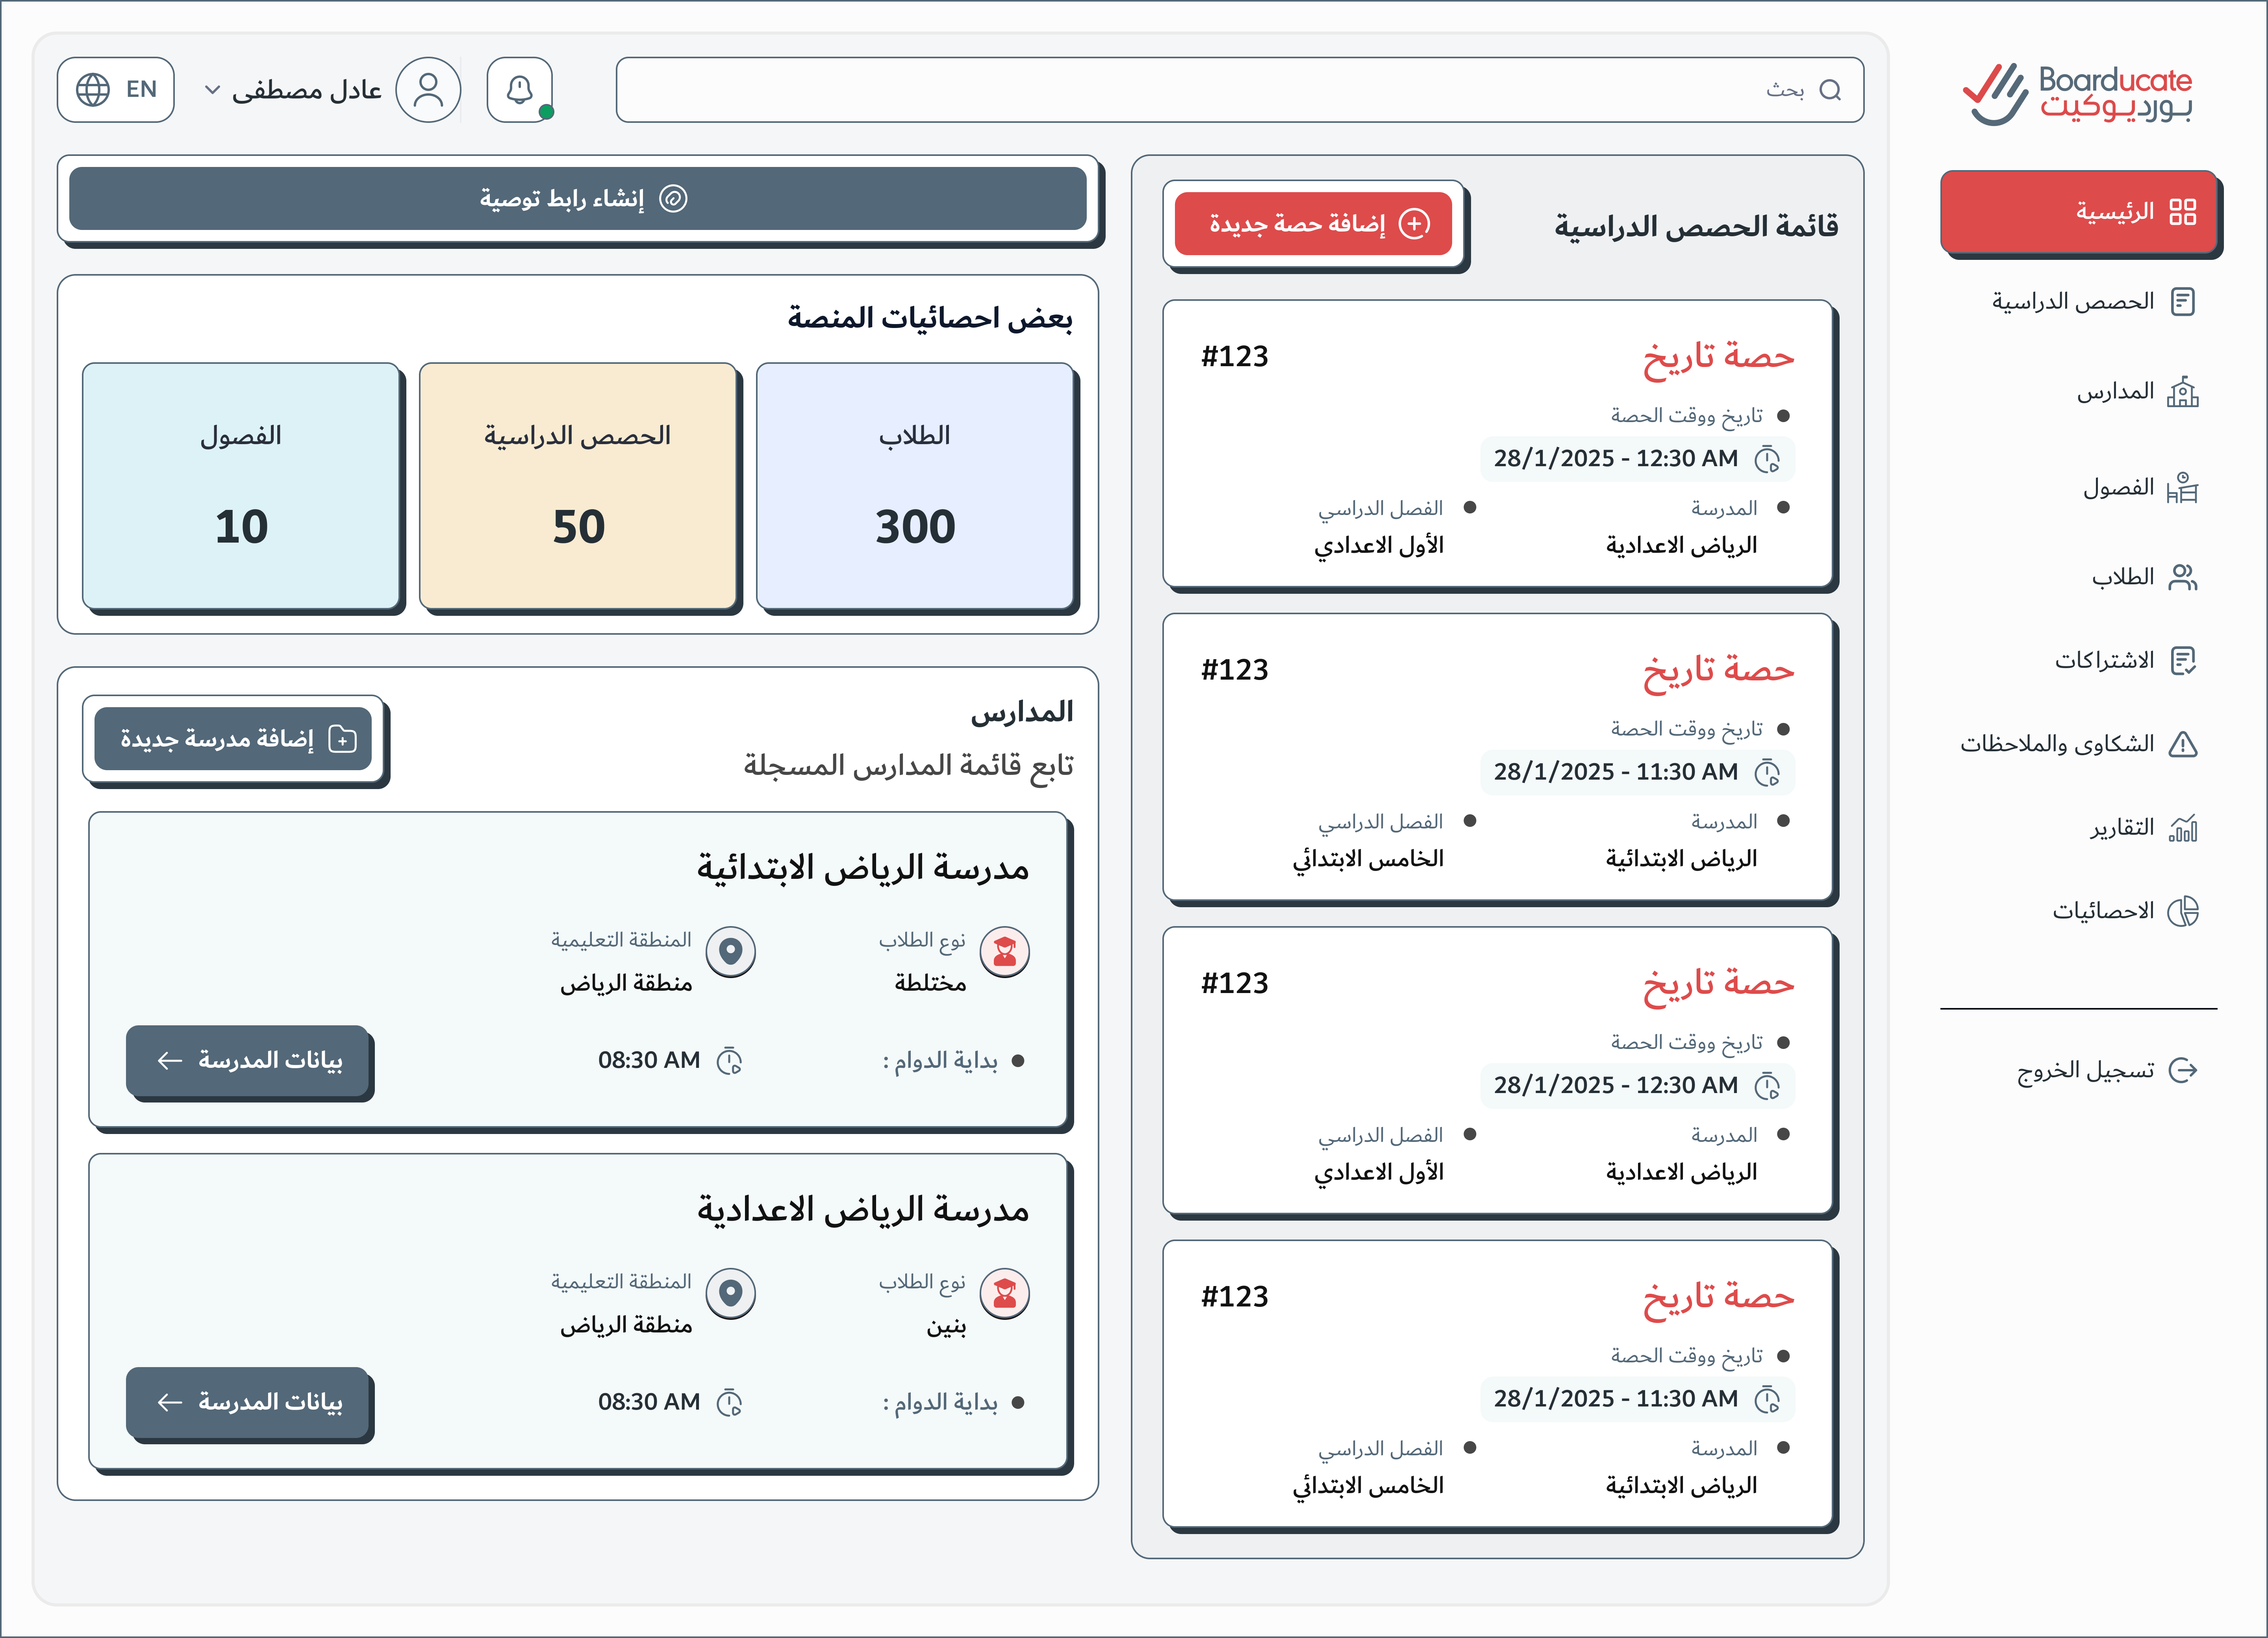Open الاشتراكات sidebar menu item
Image resolution: width=2268 pixels, height=1638 pixels.
coord(2126,661)
